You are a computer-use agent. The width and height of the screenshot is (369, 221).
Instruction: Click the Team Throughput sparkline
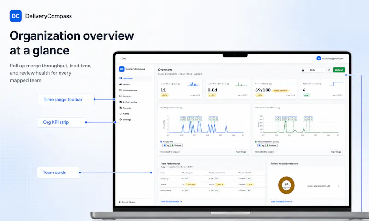(x=193, y=84)
